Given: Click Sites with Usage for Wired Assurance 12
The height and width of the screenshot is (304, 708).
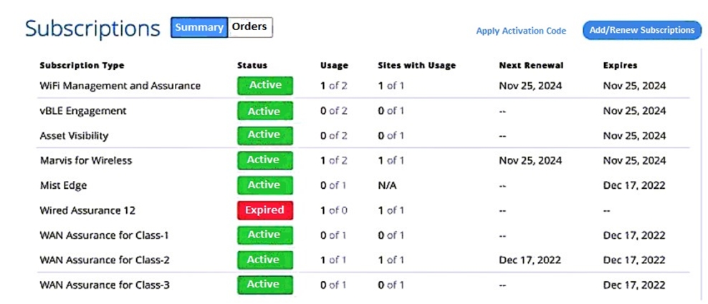Looking at the screenshot, I should click(391, 210).
